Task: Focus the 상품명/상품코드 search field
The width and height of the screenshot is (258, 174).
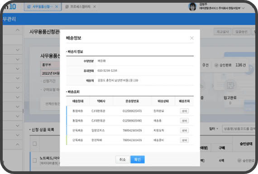Action: click(x=239, y=129)
